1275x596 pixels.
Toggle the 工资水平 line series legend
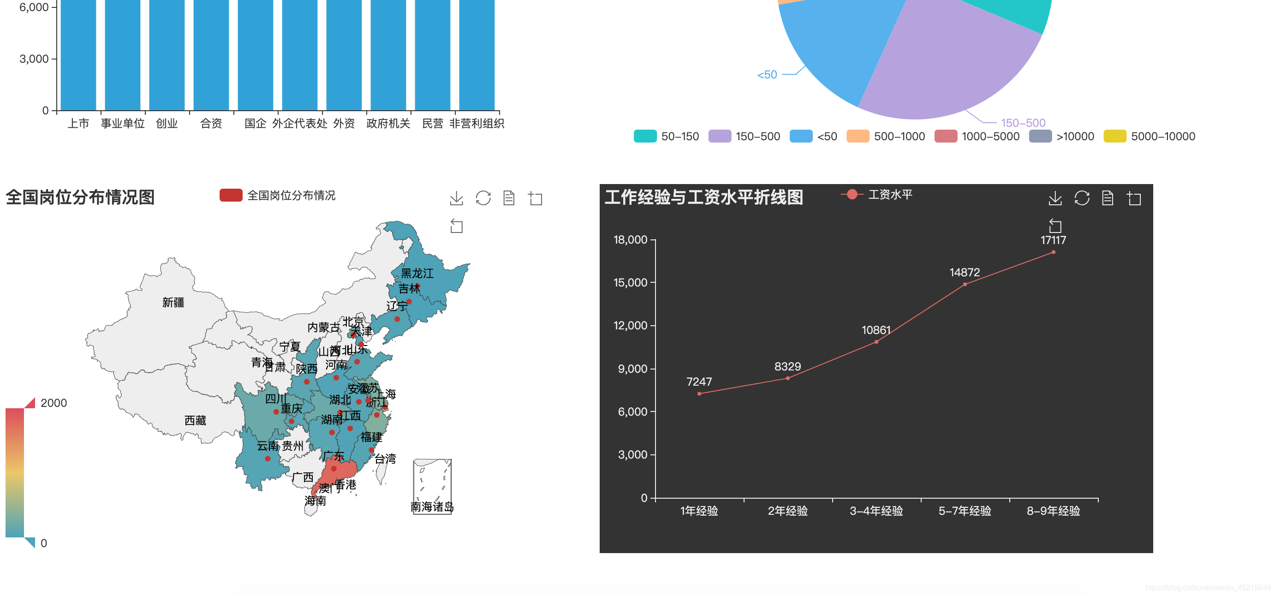pyautogui.click(x=876, y=195)
